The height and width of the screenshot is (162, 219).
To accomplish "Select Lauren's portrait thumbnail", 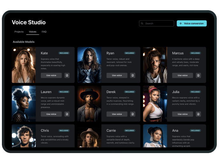I will pyautogui.click(x=24, y=103).
